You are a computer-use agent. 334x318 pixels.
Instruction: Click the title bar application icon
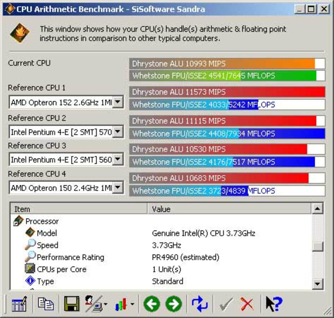click(x=10, y=9)
